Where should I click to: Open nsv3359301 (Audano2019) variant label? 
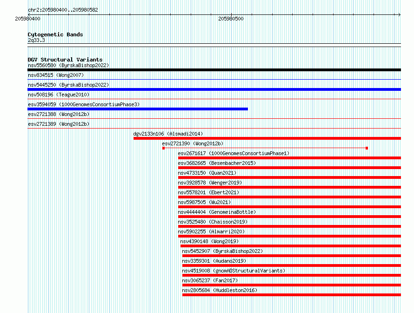click(214, 261)
